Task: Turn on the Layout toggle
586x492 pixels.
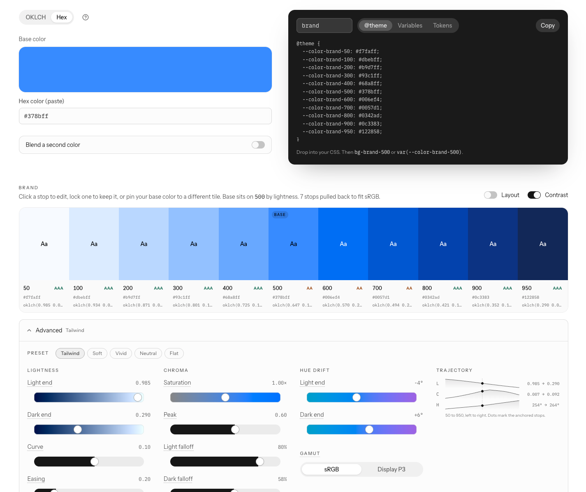Action: [491, 195]
